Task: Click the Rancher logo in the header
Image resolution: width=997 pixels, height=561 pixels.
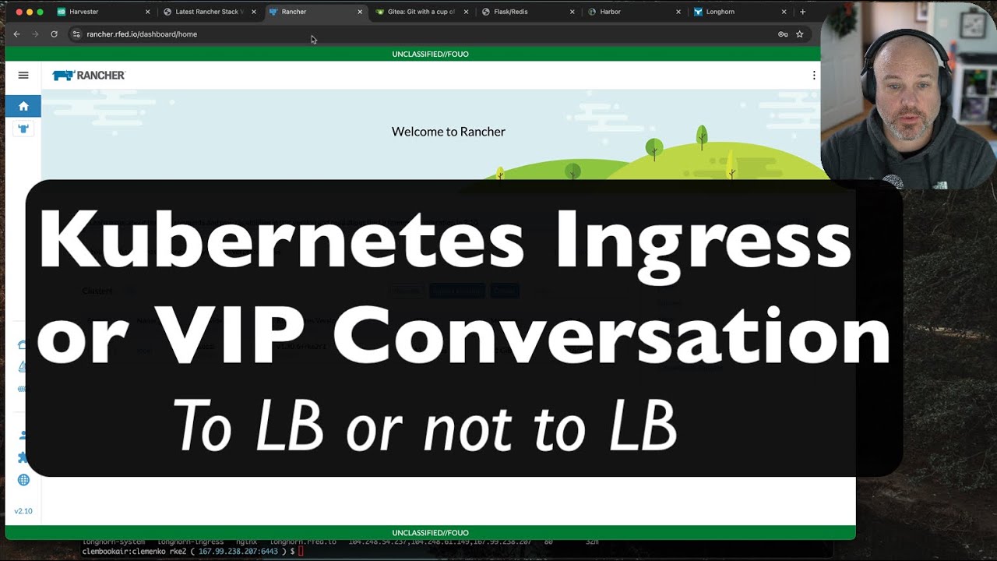Action: tap(89, 76)
